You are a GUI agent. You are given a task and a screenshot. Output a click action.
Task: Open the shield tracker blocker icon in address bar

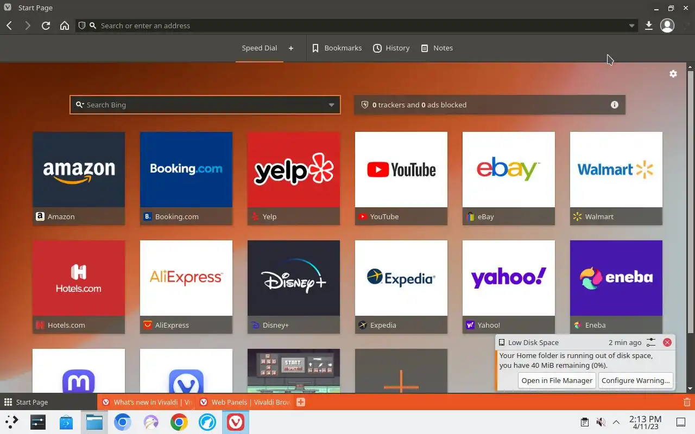click(82, 25)
